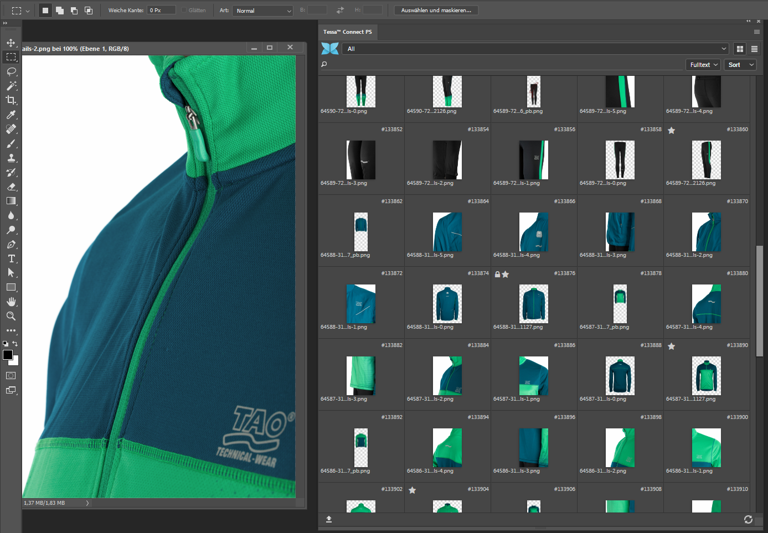Select the Move tool
This screenshot has width=768, height=533.
pyautogui.click(x=11, y=43)
